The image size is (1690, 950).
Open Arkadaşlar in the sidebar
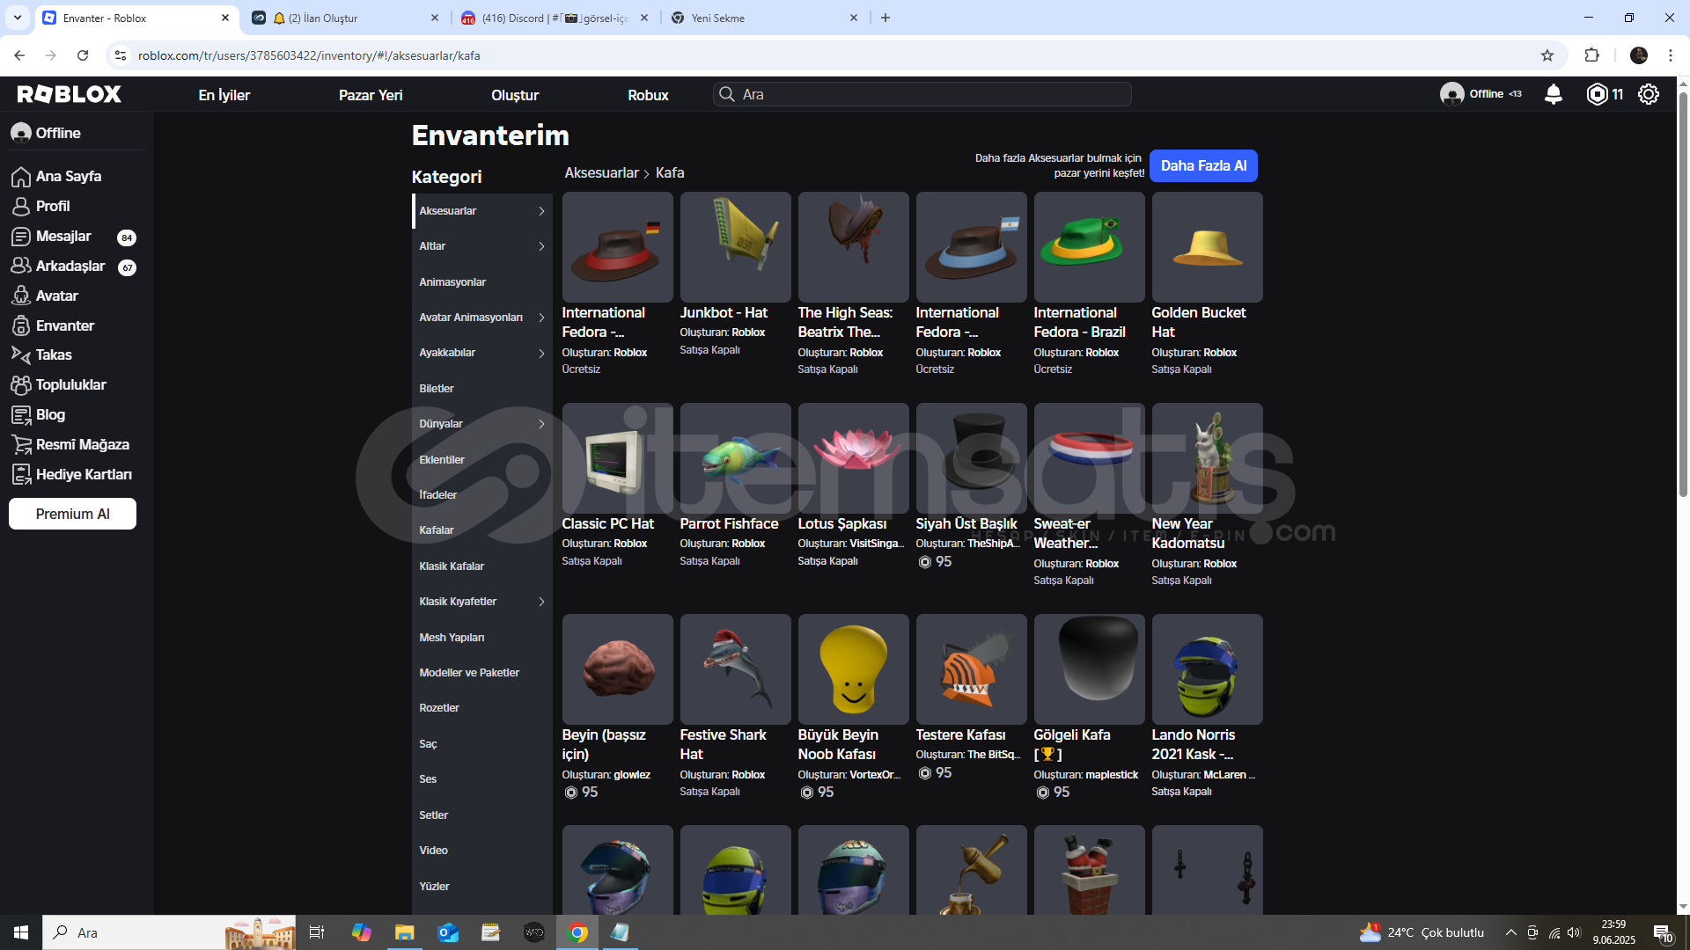(70, 266)
